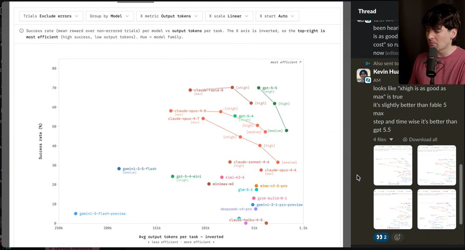Screen dimensions: 465x250
Task: Click the gpt-5-5 xhigh data point
Action: (x=259, y=88)
